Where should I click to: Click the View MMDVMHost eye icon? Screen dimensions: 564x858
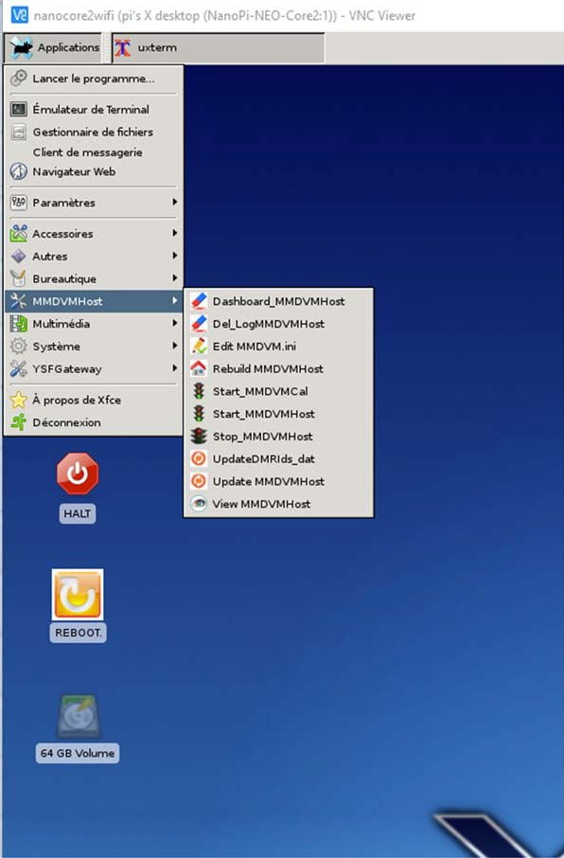(x=199, y=504)
